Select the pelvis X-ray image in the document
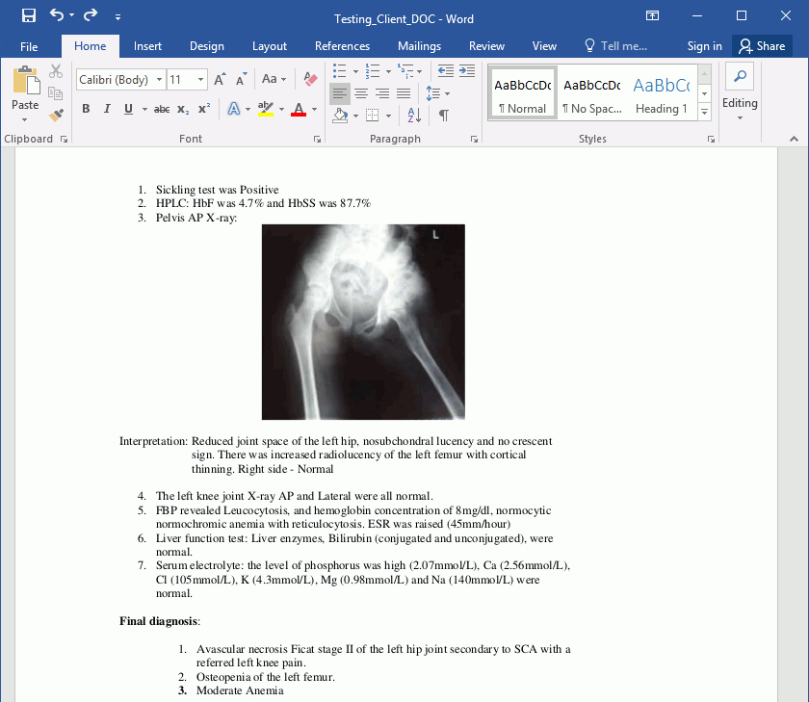 363,322
